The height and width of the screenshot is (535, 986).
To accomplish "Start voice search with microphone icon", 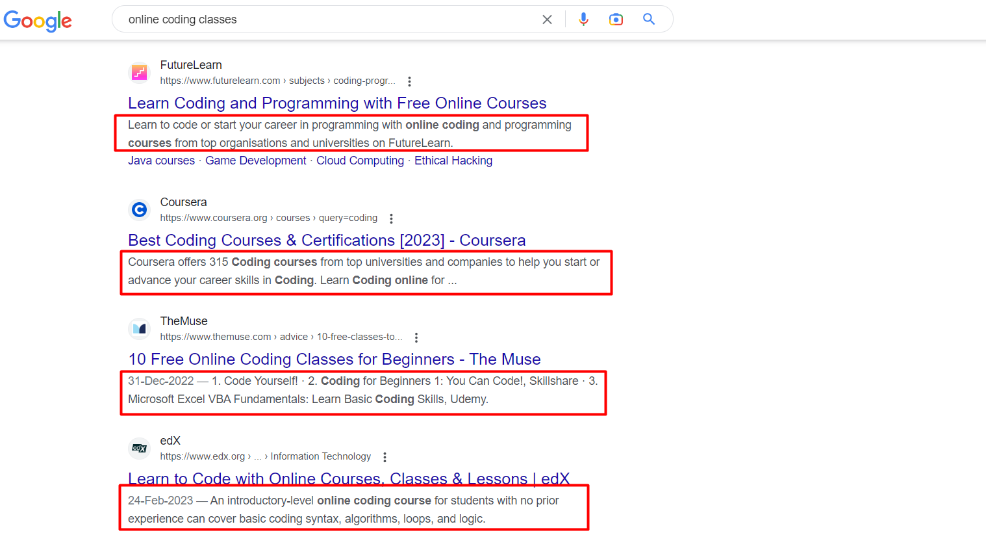I will [x=583, y=20].
